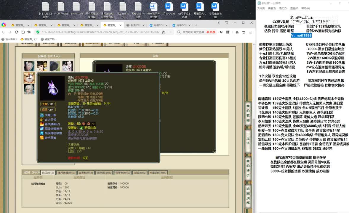Click the 大隐于朝 skill icon

point(42,115)
